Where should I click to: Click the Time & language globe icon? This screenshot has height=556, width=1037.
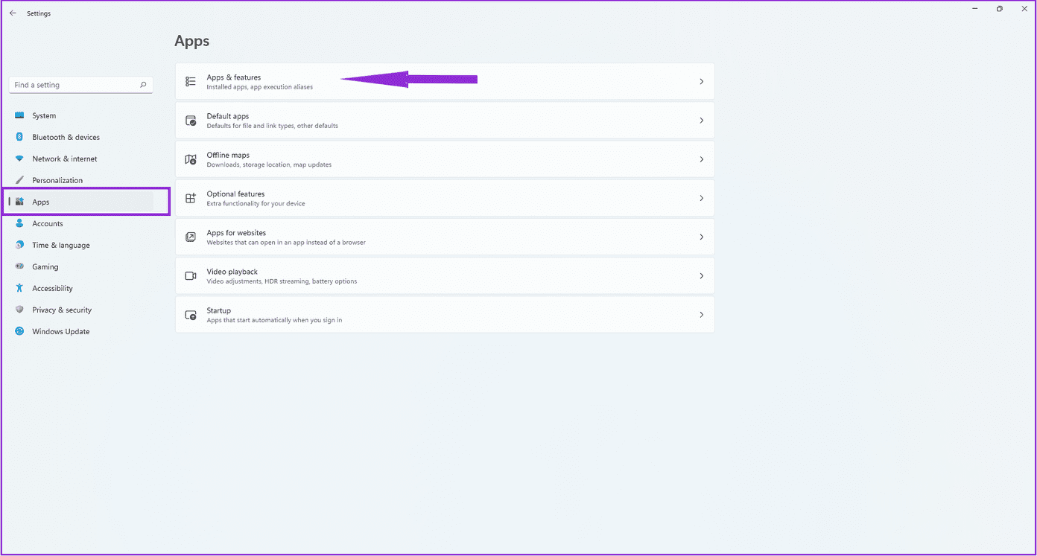[19, 245]
